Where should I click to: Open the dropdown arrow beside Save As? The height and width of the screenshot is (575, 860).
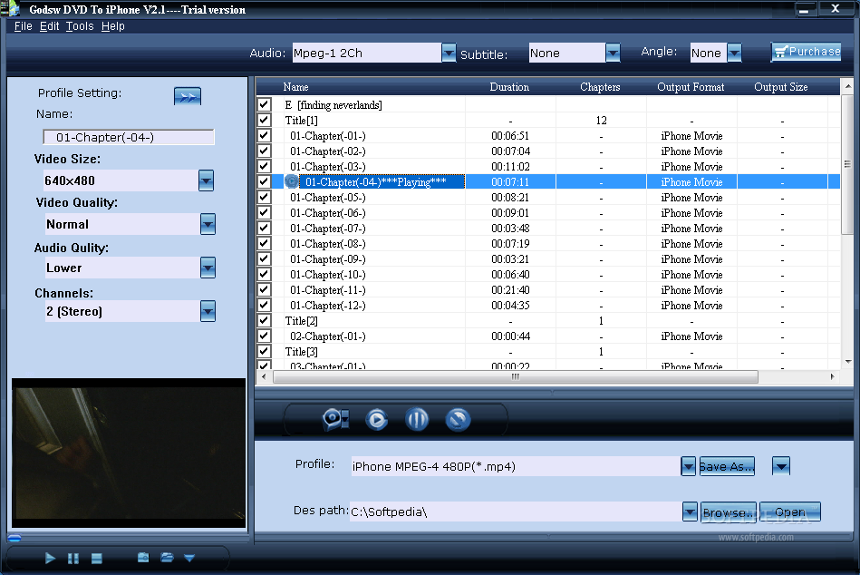pos(781,466)
